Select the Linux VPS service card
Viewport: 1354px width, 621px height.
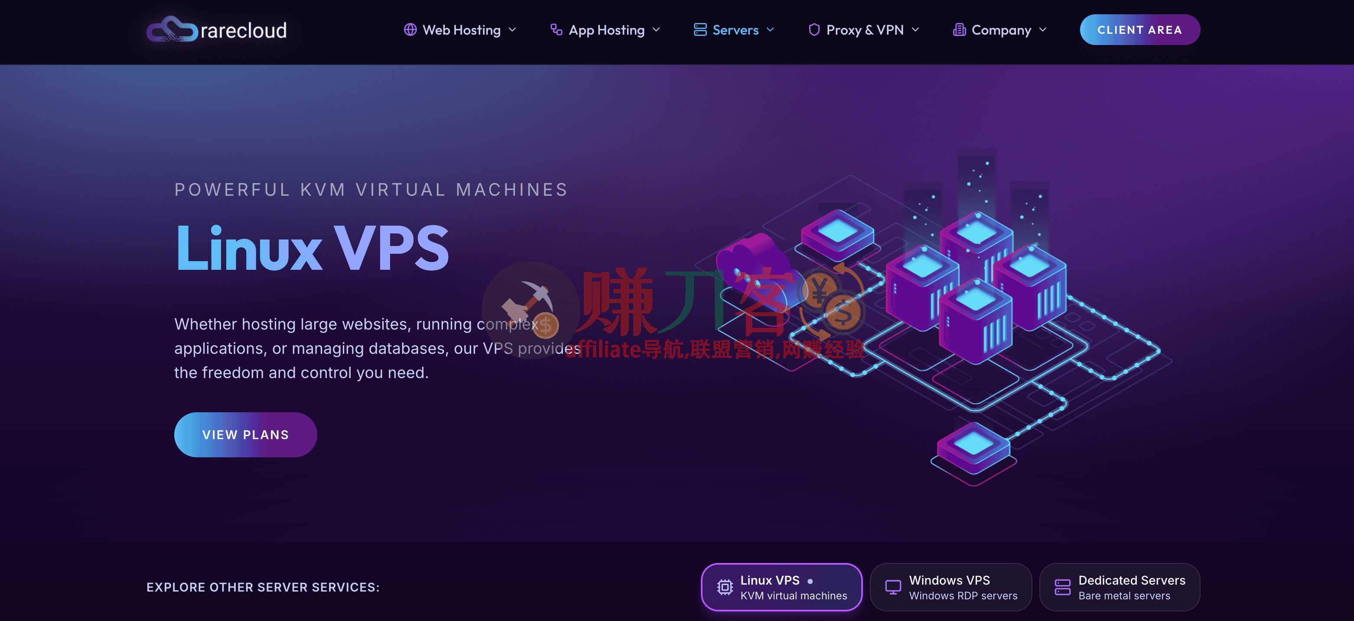[781, 587]
